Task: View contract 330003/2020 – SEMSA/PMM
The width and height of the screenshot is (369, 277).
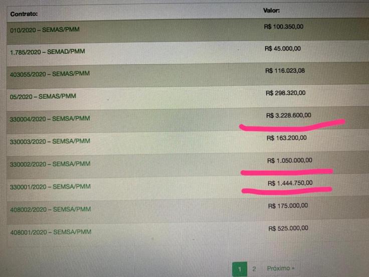Action: (50, 142)
